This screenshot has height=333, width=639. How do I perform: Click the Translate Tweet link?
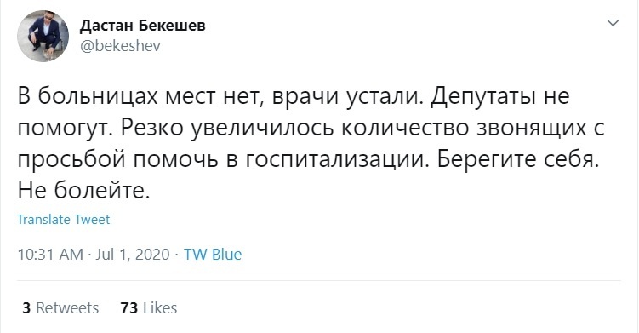tap(64, 220)
